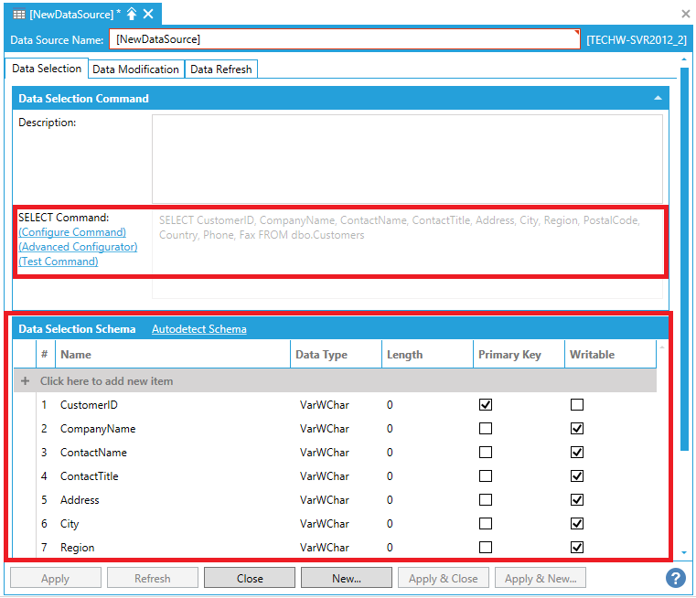This screenshot has height=598, width=696.
Task: Open the Data Refresh tab
Action: click(x=221, y=69)
